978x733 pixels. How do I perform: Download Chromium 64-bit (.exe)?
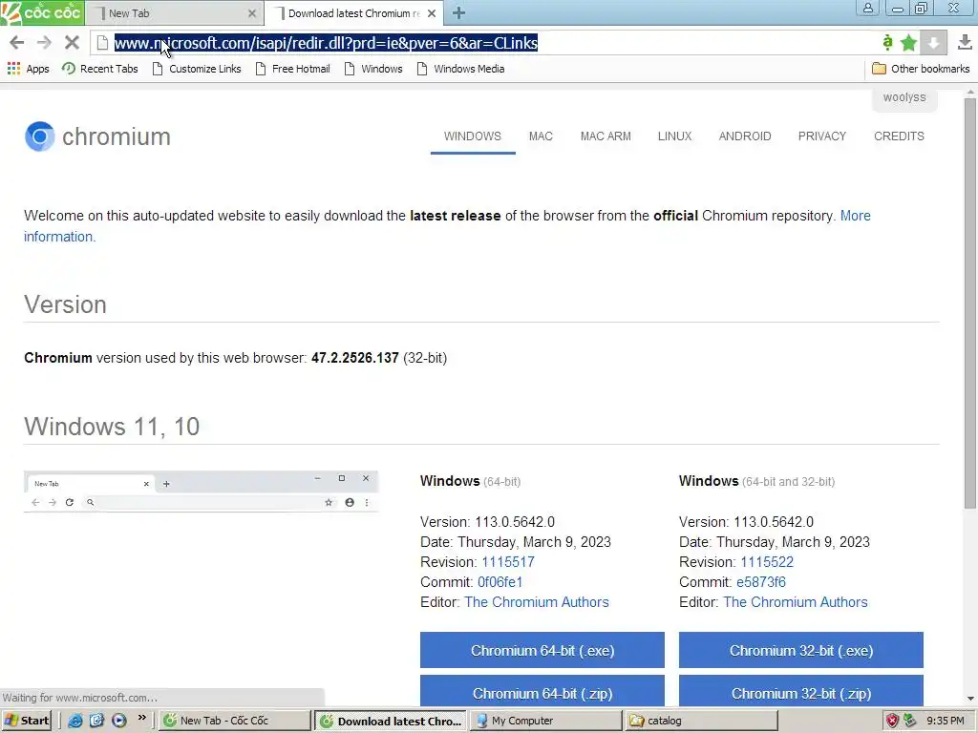click(x=542, y=650)
